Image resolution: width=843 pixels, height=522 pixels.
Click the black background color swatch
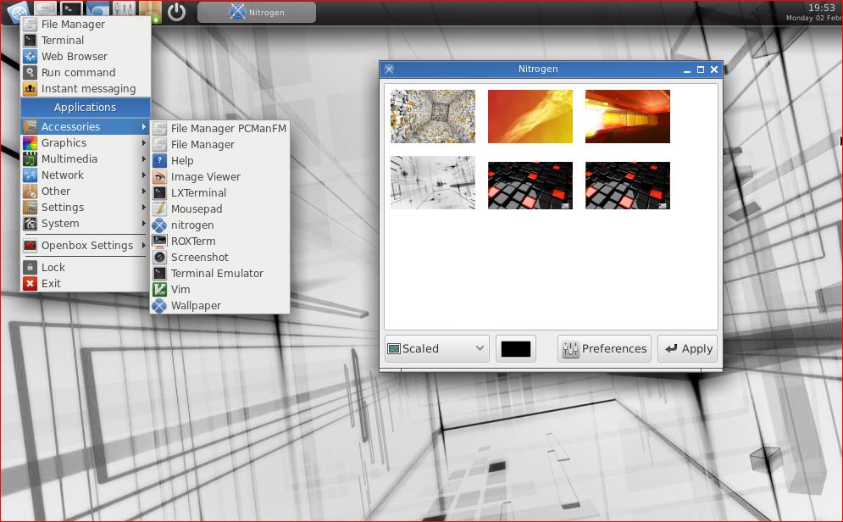(x=515, y=348)
